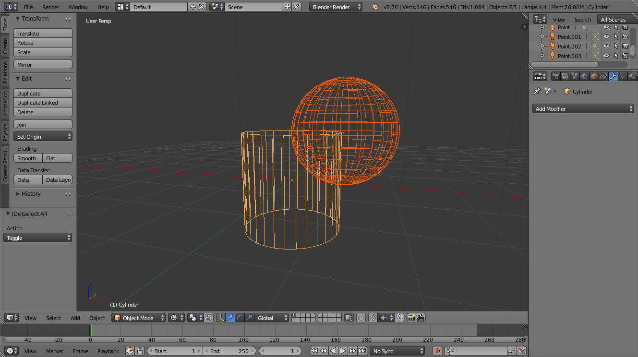Viewport: 638px width, 357px height.
Task: Open the Material properties tab
Action: (632, 76)
